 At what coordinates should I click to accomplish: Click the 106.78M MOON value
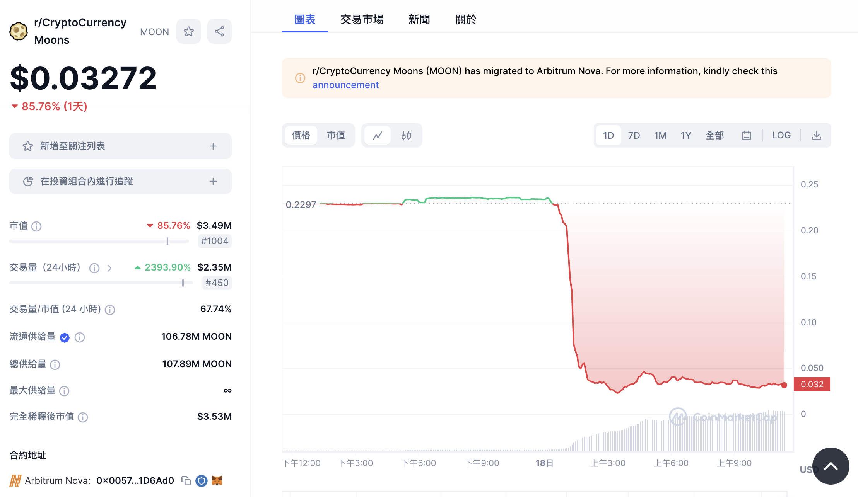pos(197,337)
